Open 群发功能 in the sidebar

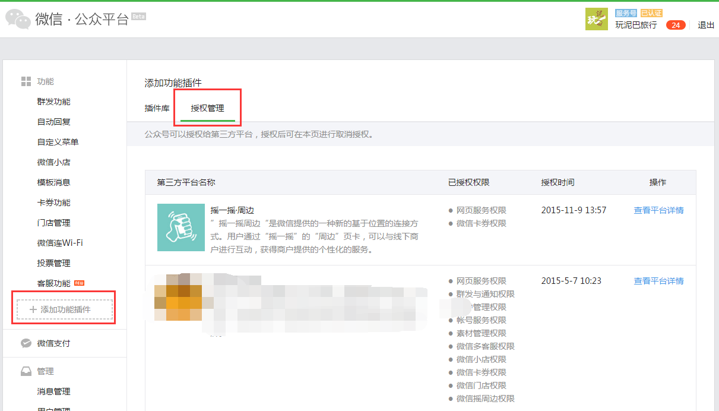(53, 102)
